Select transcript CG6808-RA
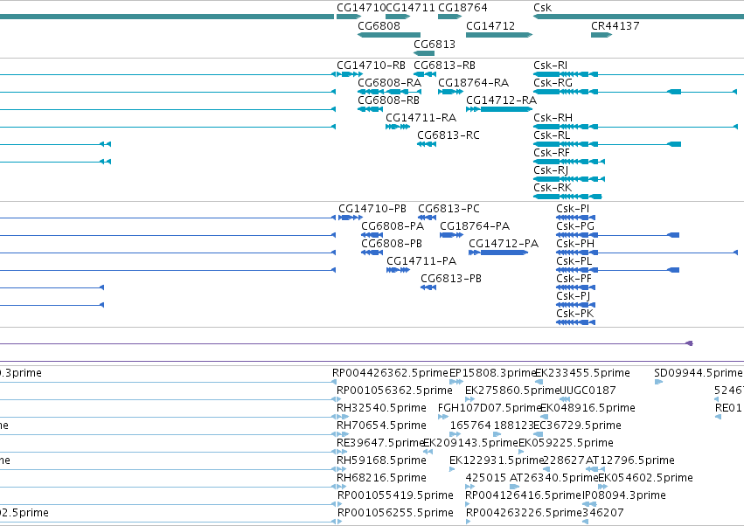The image size is (744, 526). (x=390, y=83)
